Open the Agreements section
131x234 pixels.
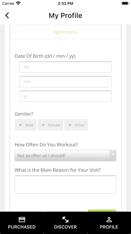point(65,32)
